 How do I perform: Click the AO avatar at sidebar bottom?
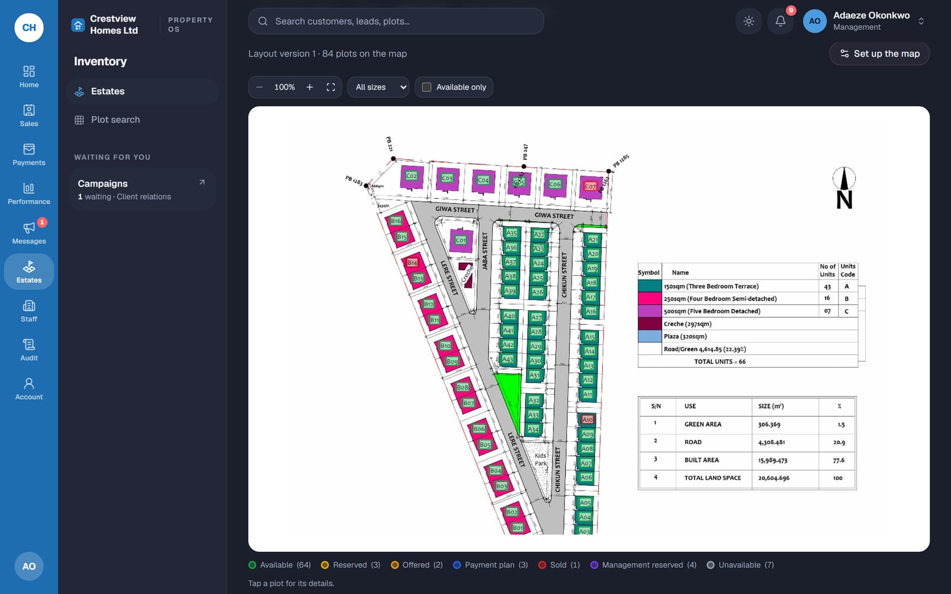pos(29,566)
